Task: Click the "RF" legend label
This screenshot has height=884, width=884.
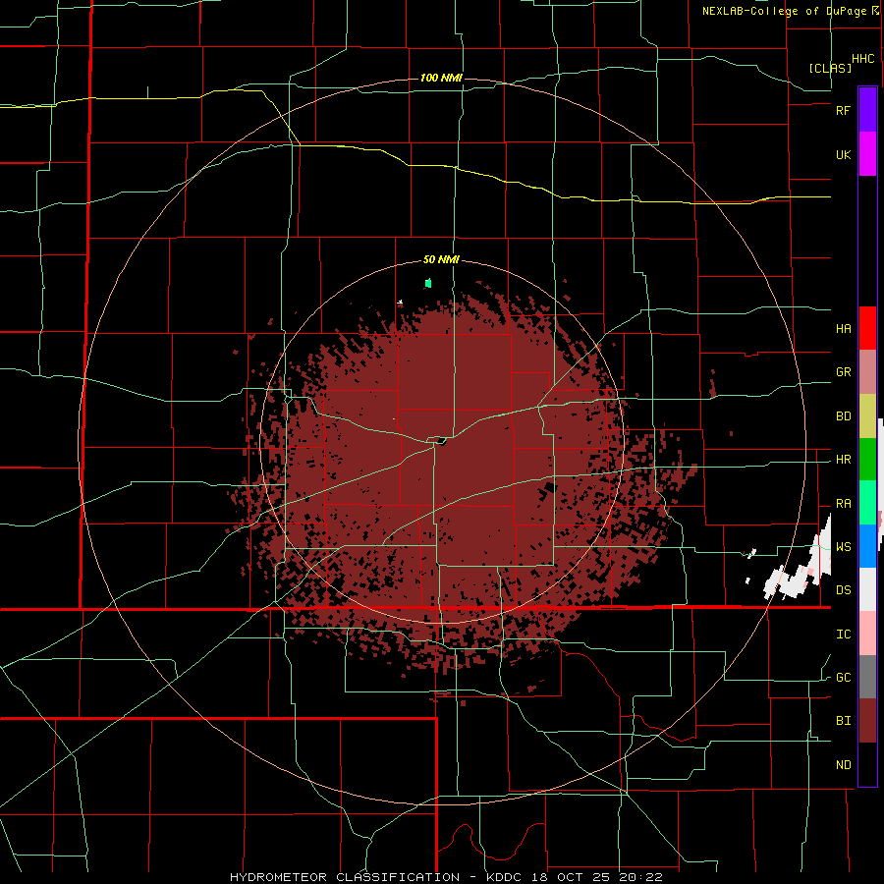Action: pos(843,110)
